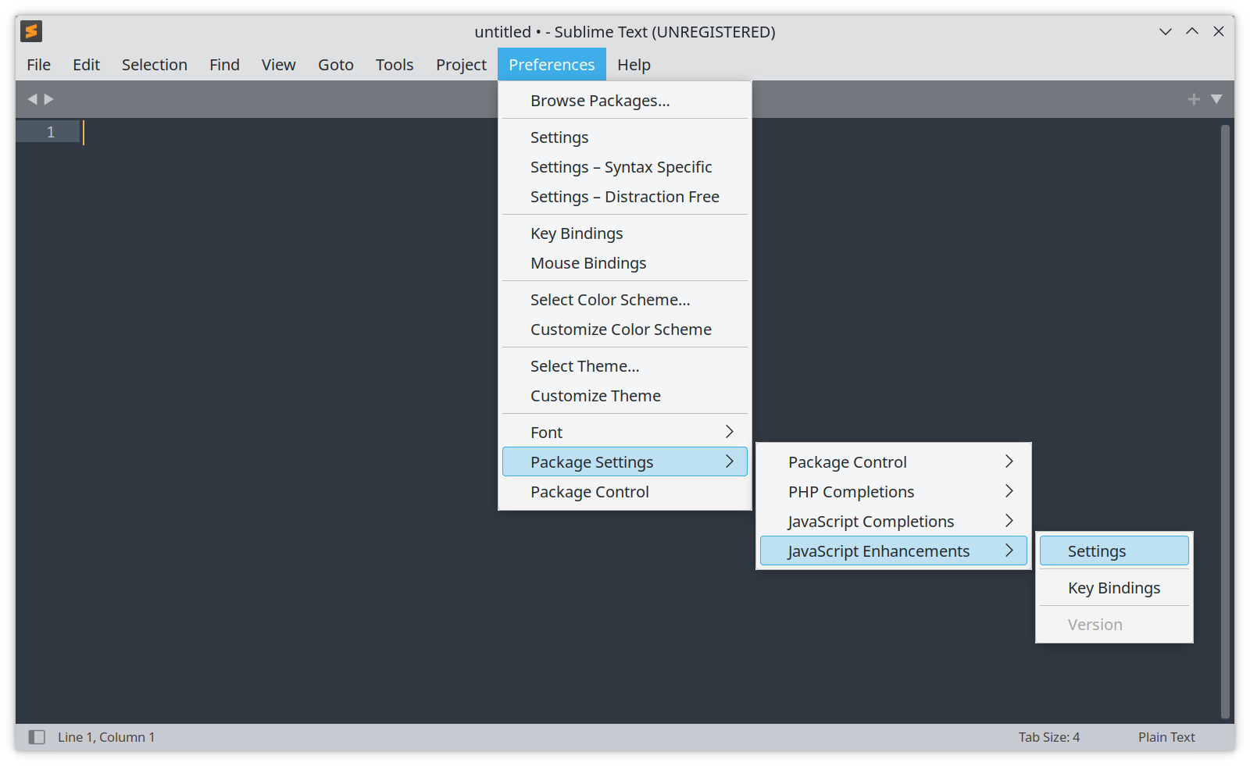The width and height of the screenshot is (1250, 766).
Task: Change Tab Size: 4 setting
Action: (1049, 737)
